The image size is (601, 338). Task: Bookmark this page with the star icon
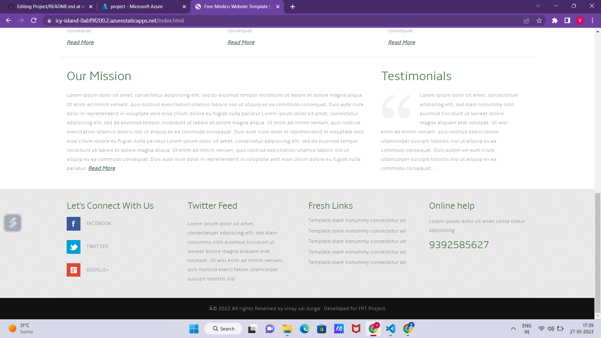[x=539, y=21]
